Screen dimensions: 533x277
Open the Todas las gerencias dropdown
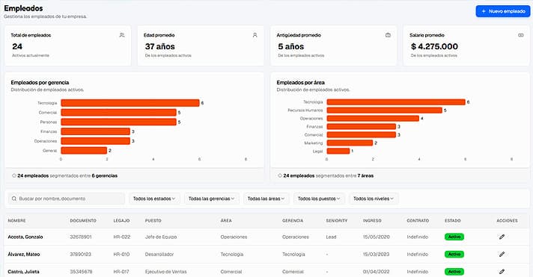(x=211, y=199)
